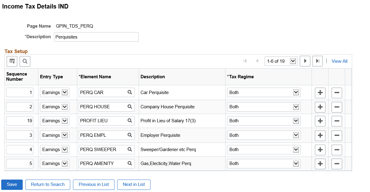Delete the PERQ HOUSE row
The width and height of the screenshot is (370, 192).
coord(337,106)
